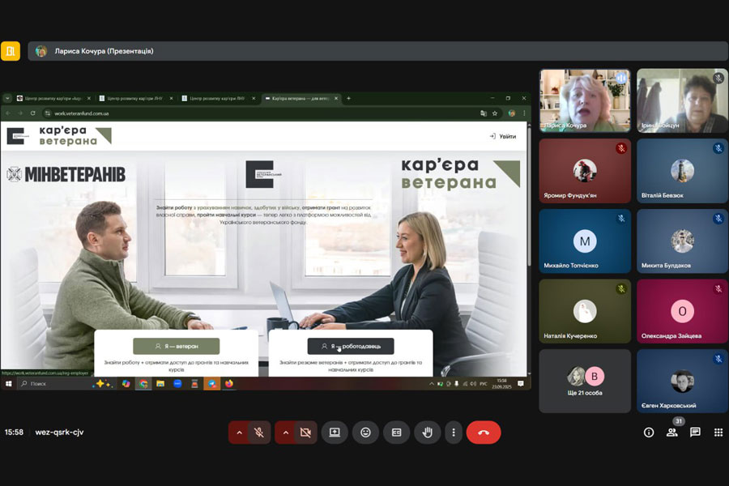Viewport: 729px width, 486px height.
Task: Click the Я — ветеран button
Action: point(177,346)
